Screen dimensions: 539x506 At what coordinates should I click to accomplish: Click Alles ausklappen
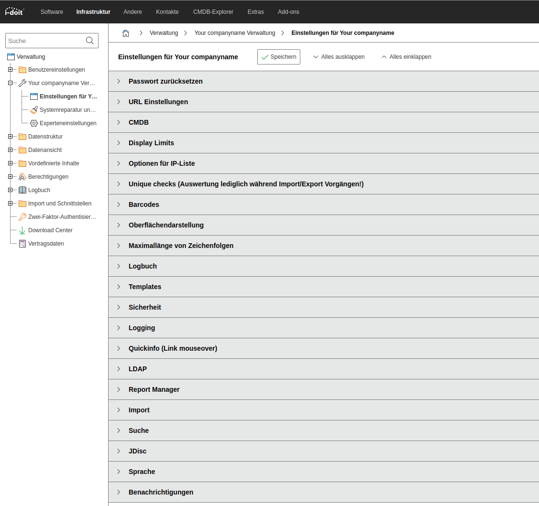[339, 57]
